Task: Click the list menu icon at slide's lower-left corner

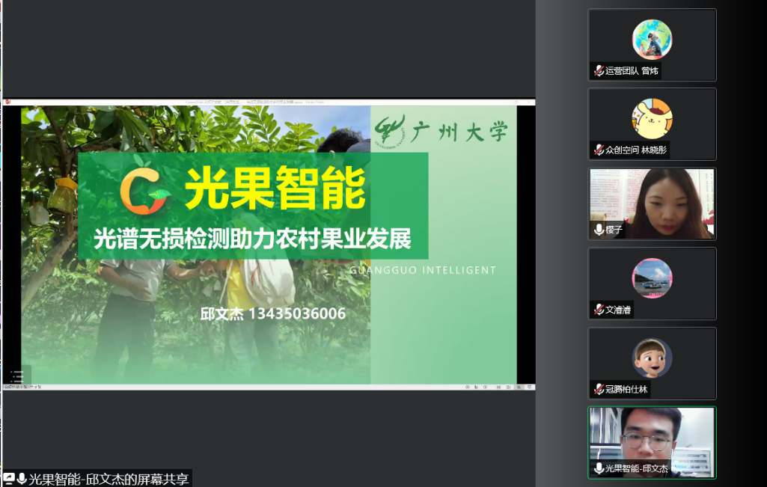Action: pyautogui.click(x=16, y=376)
